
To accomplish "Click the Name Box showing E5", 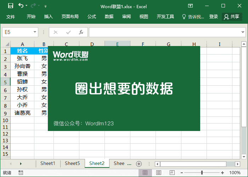I will (17, 32).
